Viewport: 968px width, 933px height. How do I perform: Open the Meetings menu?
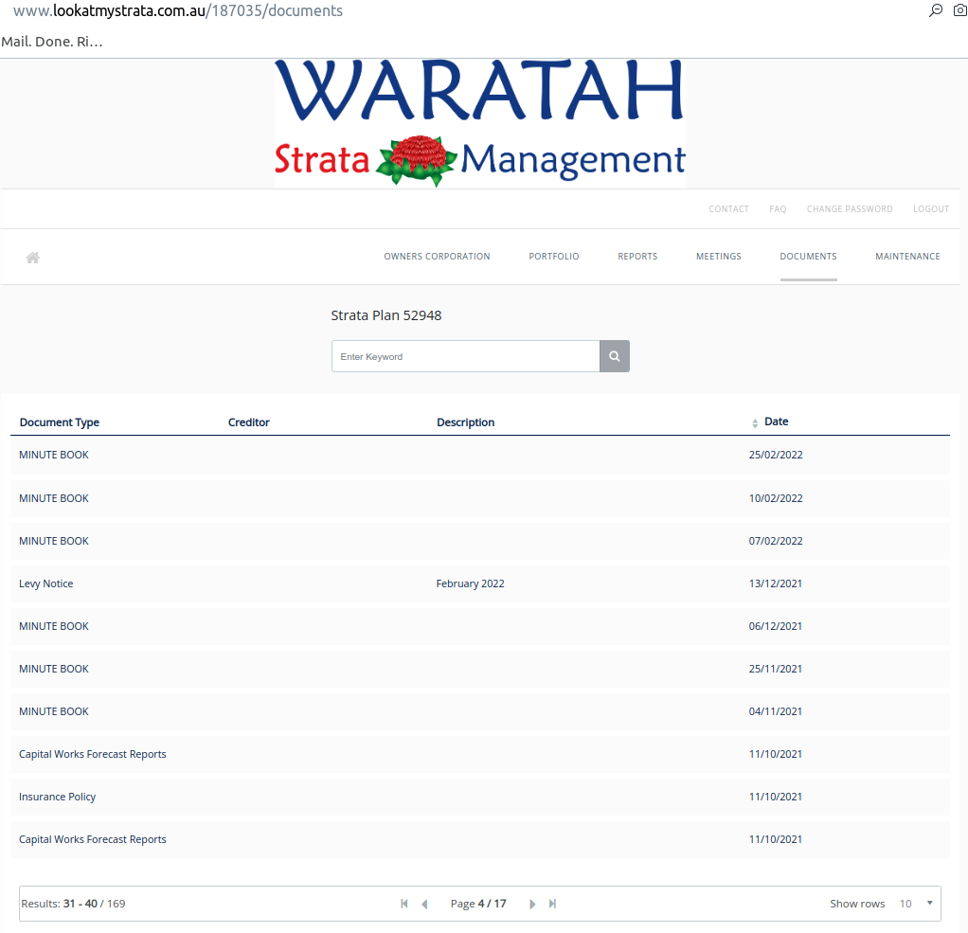719,257
